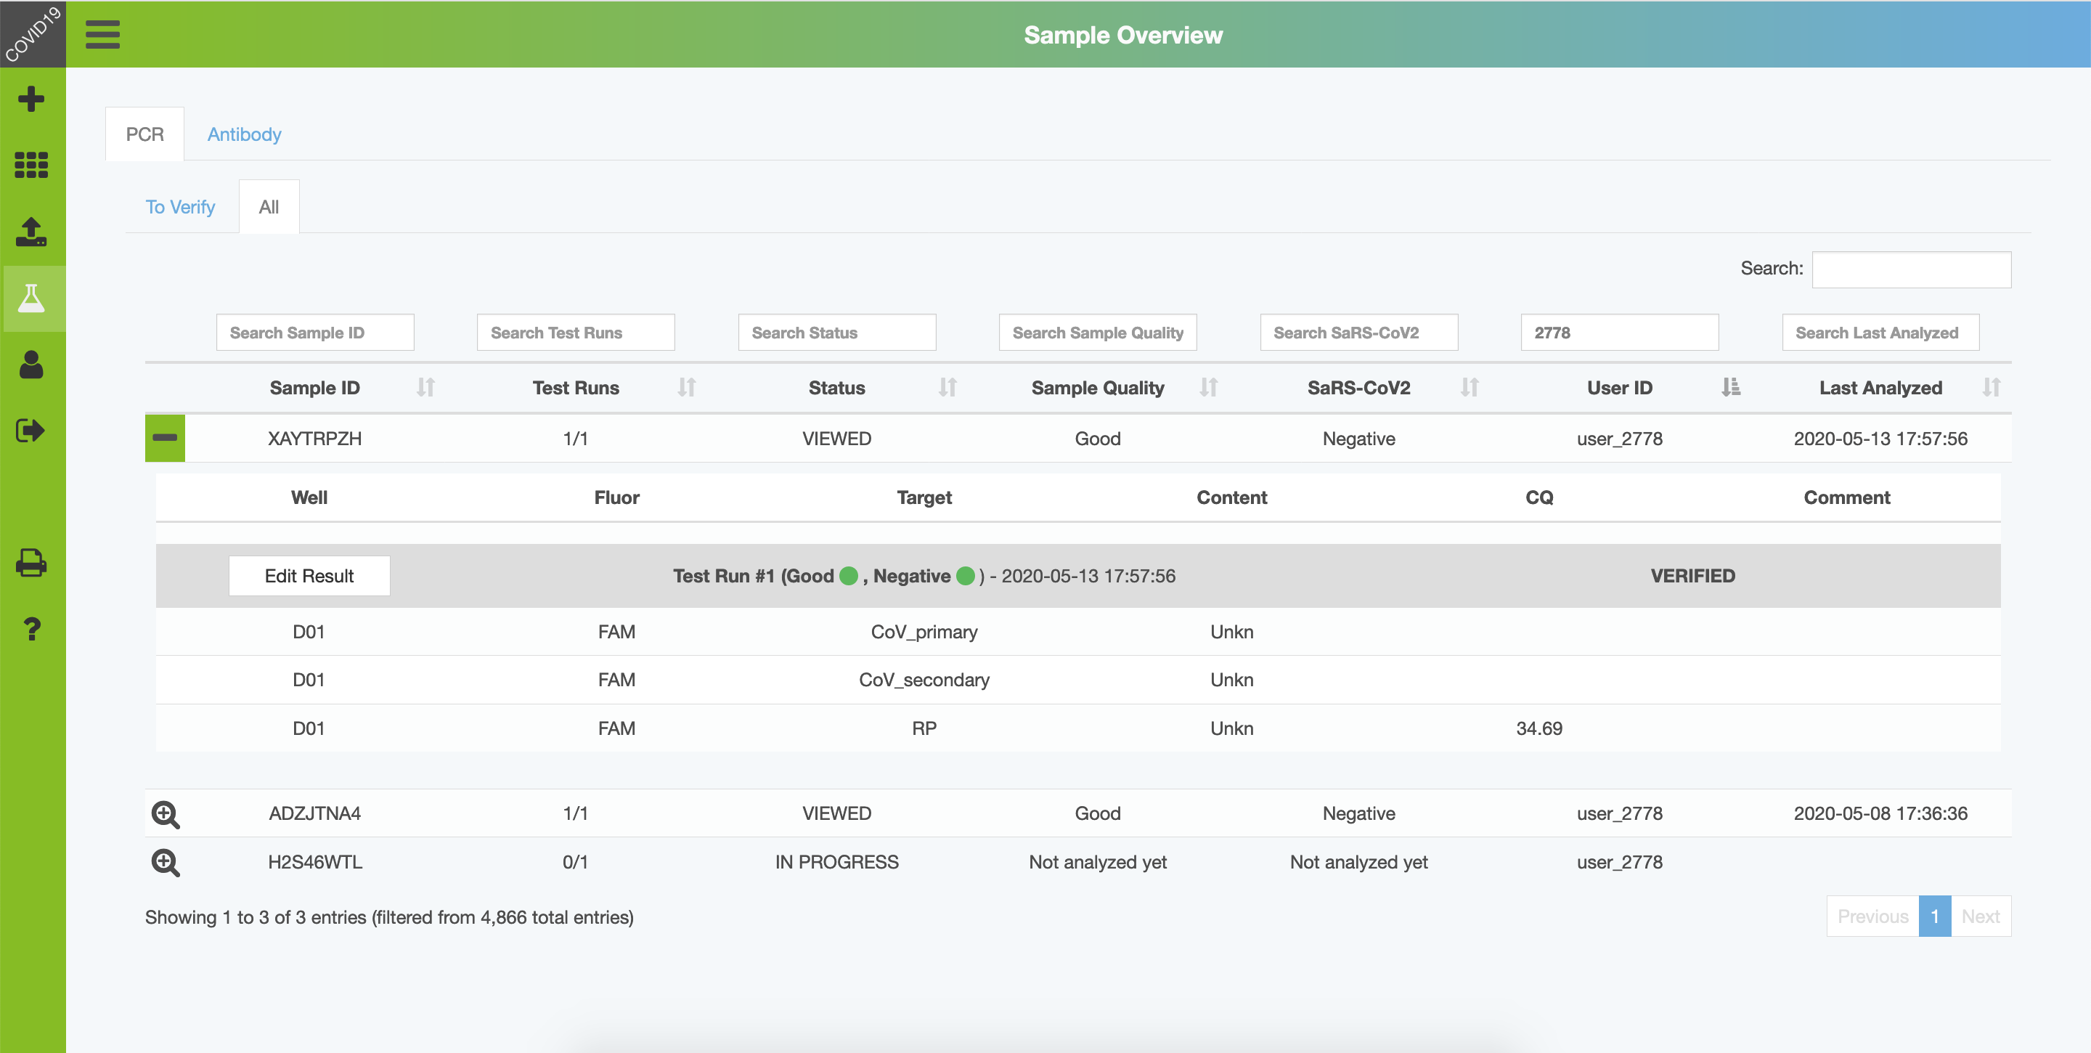The height and width of the screenshot is (1053, 2091).
Task: Switch to the To Verify tab
Action: 180,207
